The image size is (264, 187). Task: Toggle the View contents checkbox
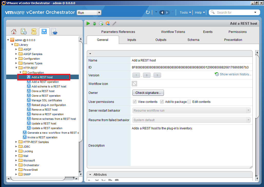click(x=134, y=102)
